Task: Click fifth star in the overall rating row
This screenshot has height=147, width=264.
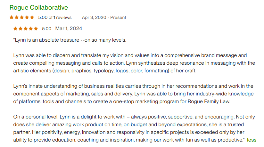Action: coord(32,17)
